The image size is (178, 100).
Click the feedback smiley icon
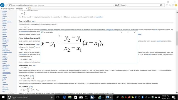(x=176, y=5)
